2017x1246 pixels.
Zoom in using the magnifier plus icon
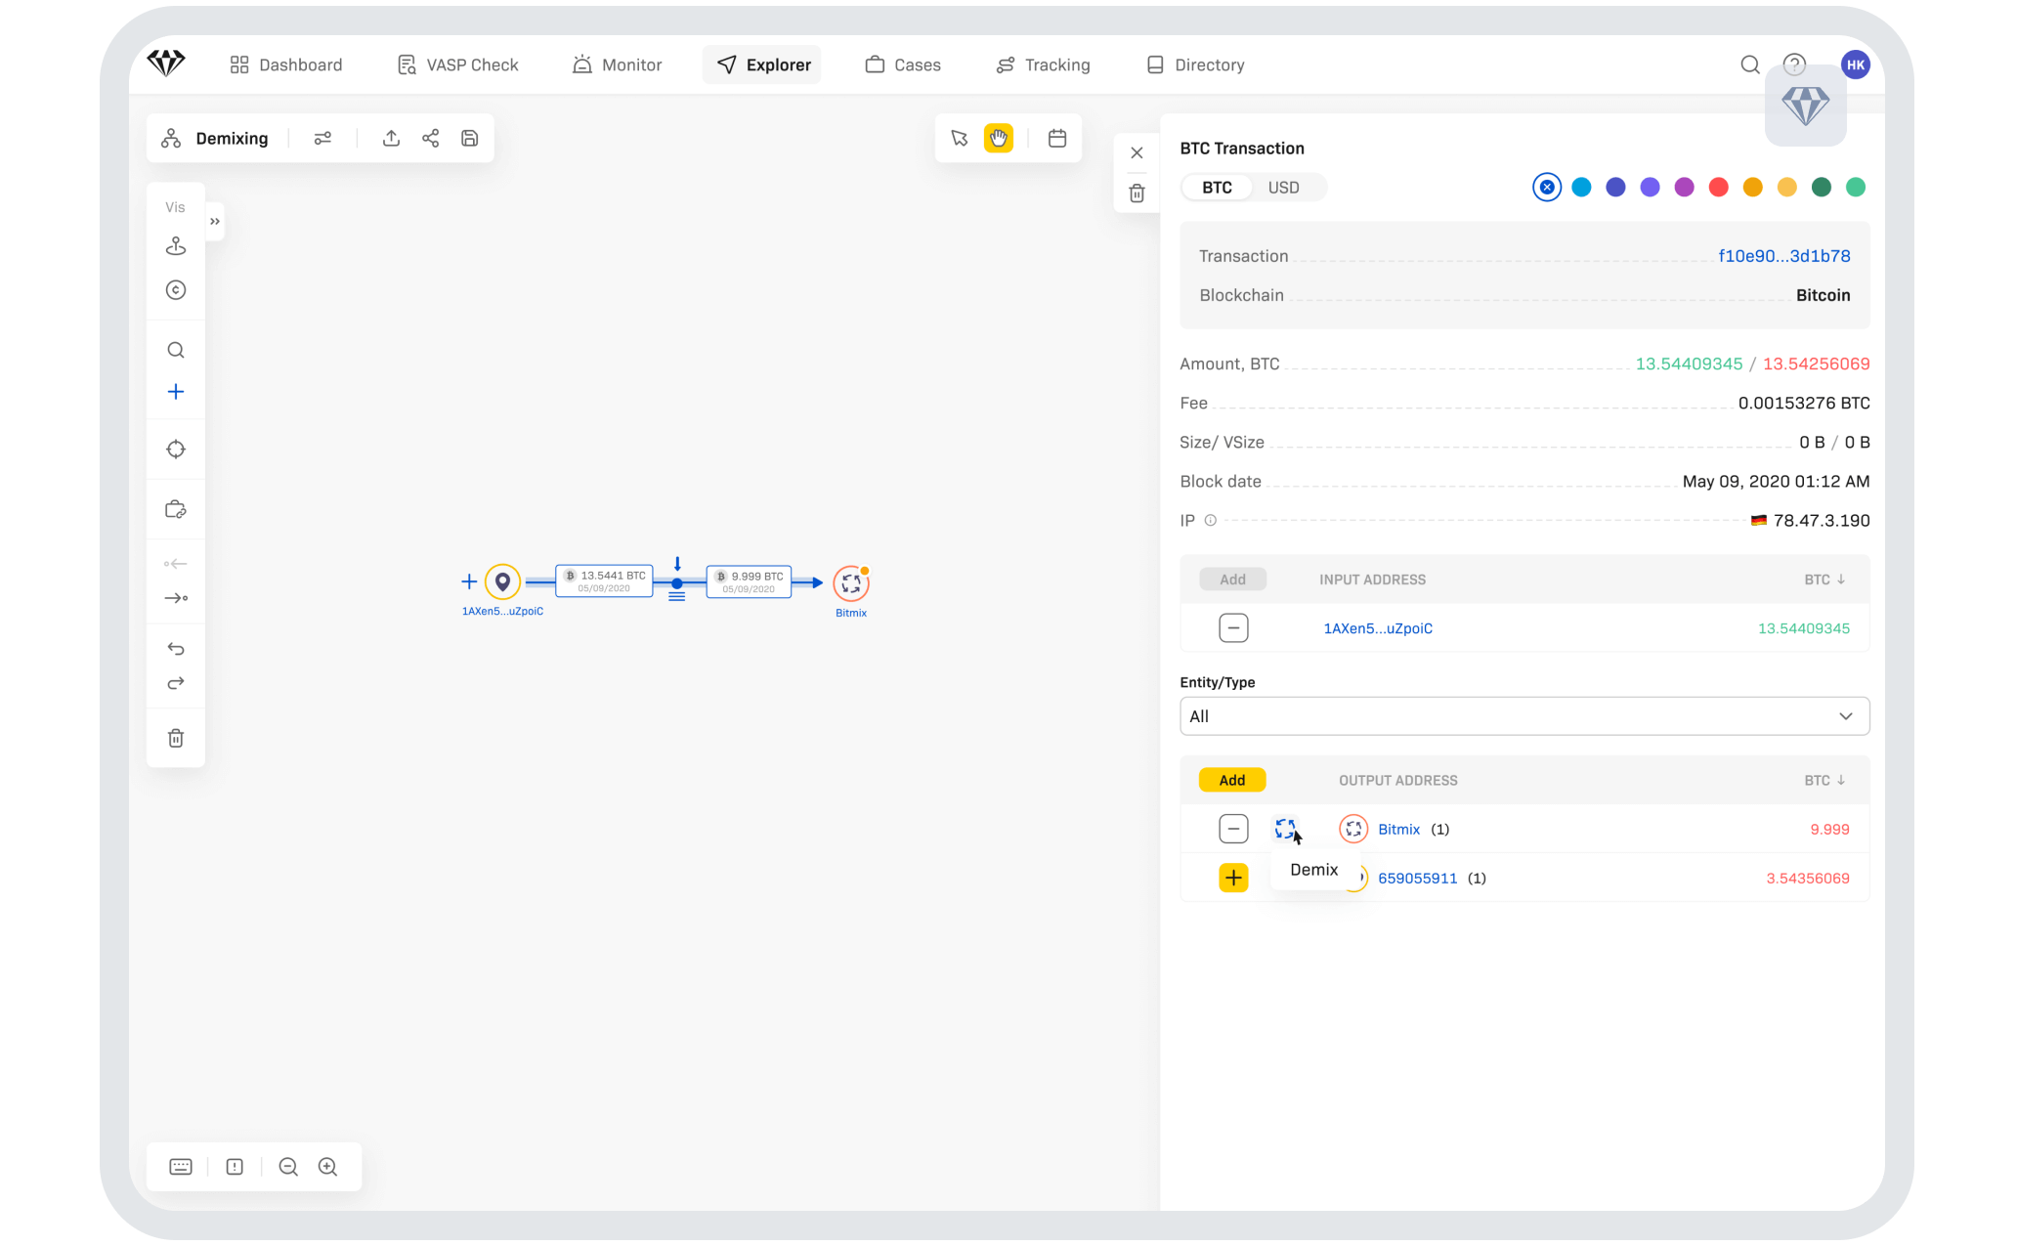[328, 1167]
